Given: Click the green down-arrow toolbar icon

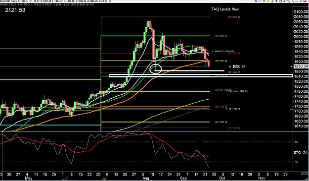Looking at the screenshot, I should (264, 1).
